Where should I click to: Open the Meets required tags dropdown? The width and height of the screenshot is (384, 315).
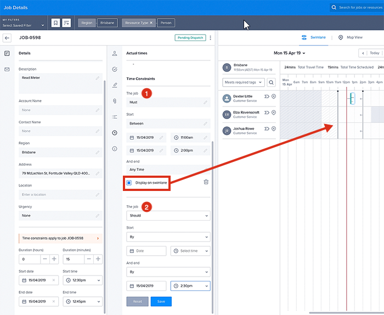(x=244, y=82)
